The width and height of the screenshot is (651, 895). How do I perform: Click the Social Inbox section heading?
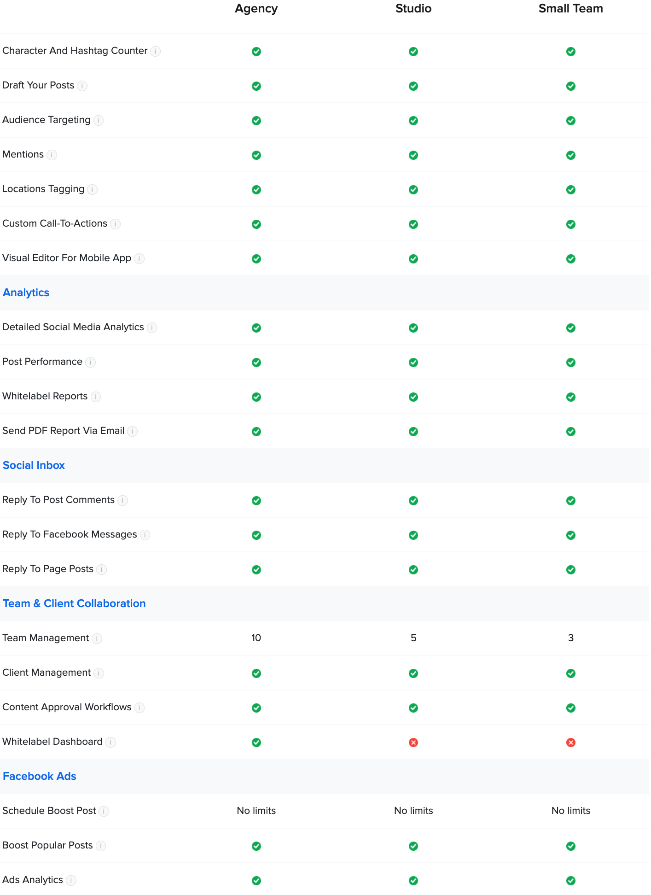coord(34,465)
